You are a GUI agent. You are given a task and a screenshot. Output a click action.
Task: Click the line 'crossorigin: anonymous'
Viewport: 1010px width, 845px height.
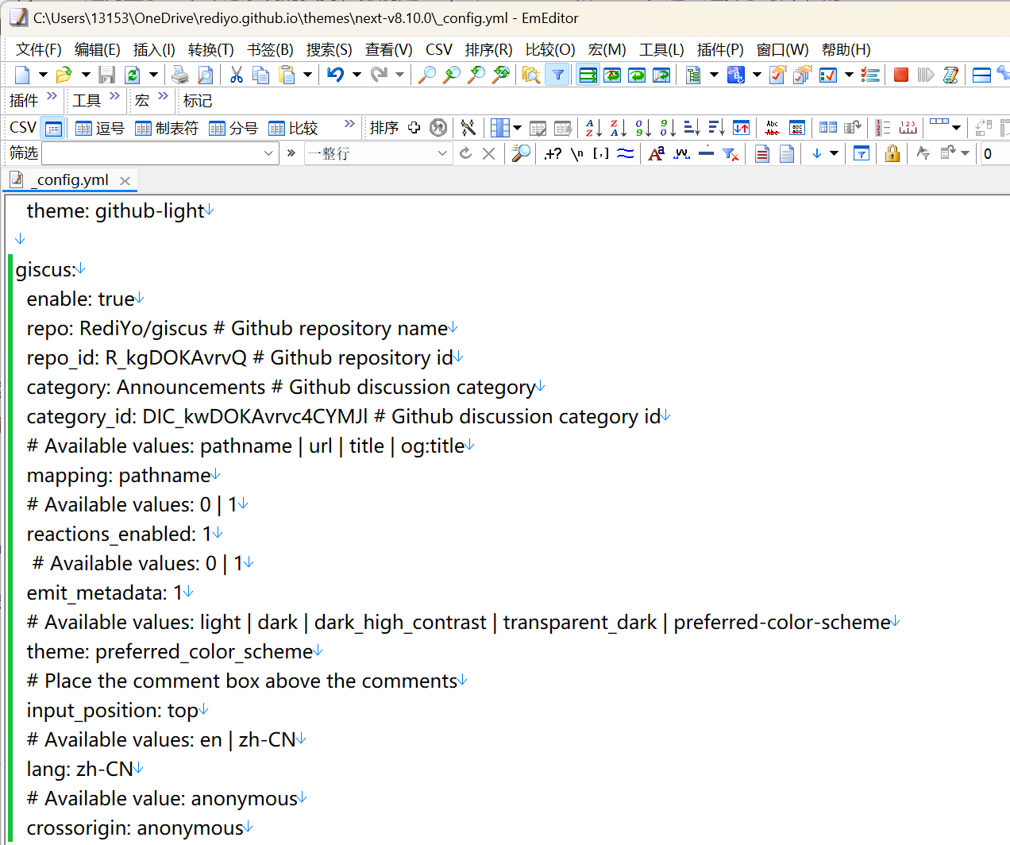(x=135, y=828)
